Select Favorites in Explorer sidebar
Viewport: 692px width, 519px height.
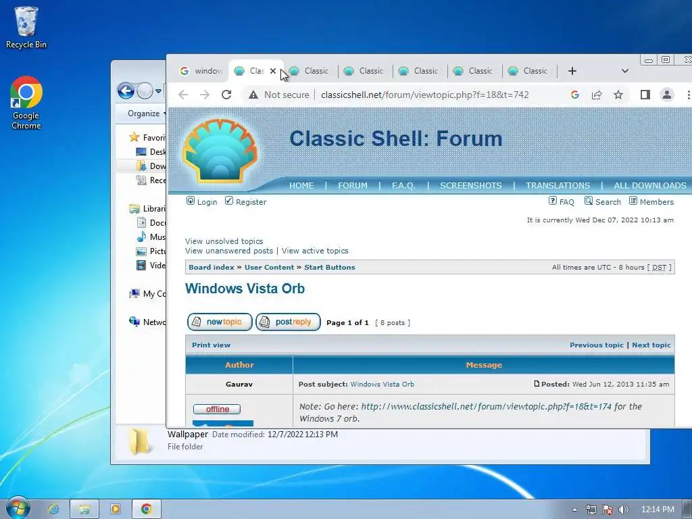point(147,137)
